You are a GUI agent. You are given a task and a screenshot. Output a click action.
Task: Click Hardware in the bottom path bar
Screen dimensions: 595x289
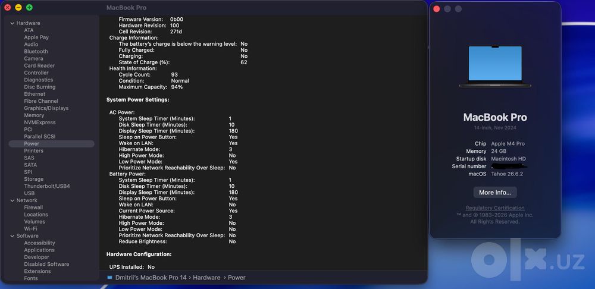(206, 278)
